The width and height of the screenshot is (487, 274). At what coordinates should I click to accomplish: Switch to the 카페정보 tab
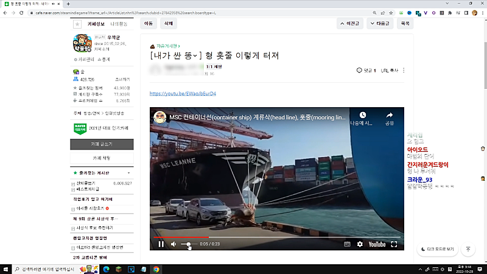pyautogui.click(x=96, y=24)
